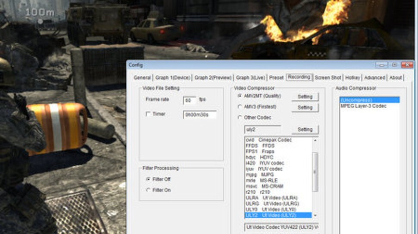Click the Timer duration field

[200, 115]
